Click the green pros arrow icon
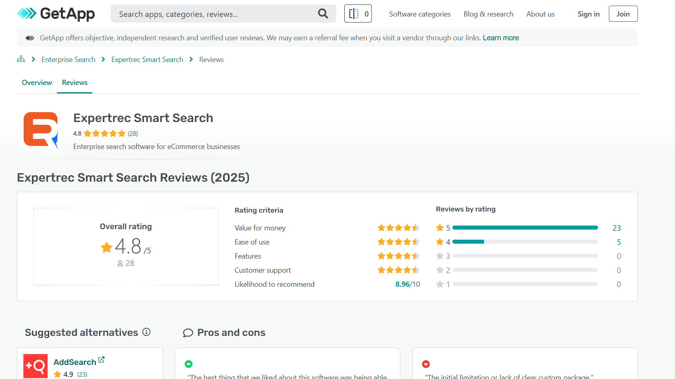Viewport: 675px width, 379px height. 188,364
